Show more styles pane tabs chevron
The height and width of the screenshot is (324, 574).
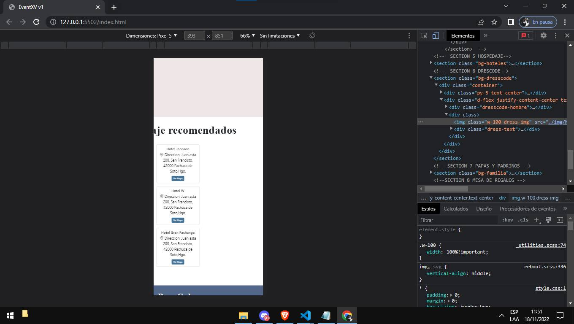click(x=565, y=209)
